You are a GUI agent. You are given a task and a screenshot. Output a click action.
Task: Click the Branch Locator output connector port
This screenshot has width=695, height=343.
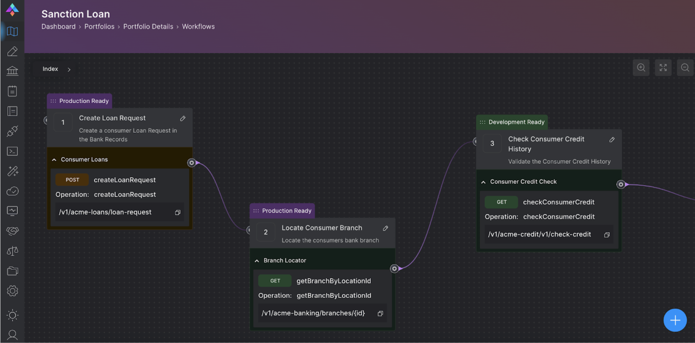394,269
